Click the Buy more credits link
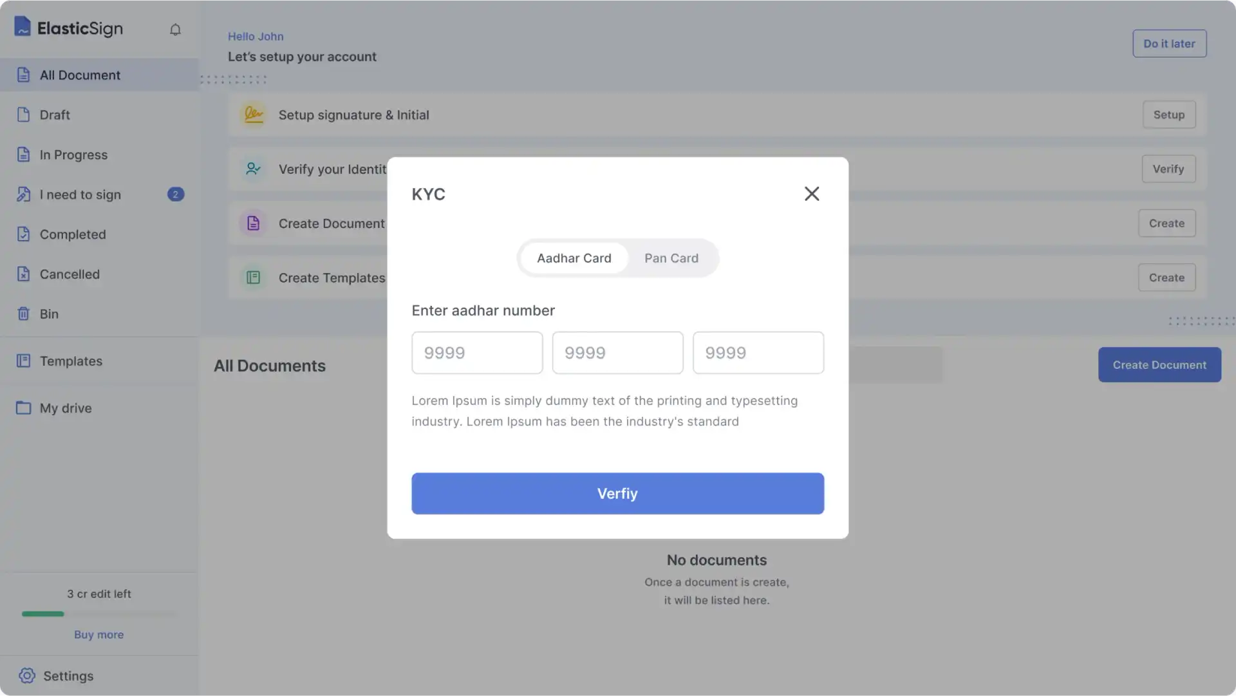Viewport: 1236px width, 696px height. click(98, 634)
